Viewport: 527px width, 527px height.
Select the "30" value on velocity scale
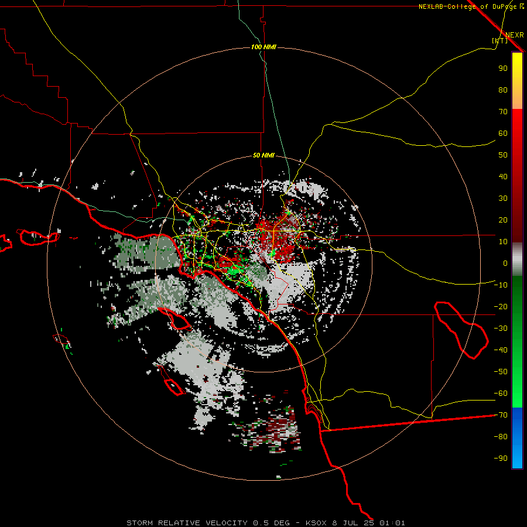click(x=503, y=199)
